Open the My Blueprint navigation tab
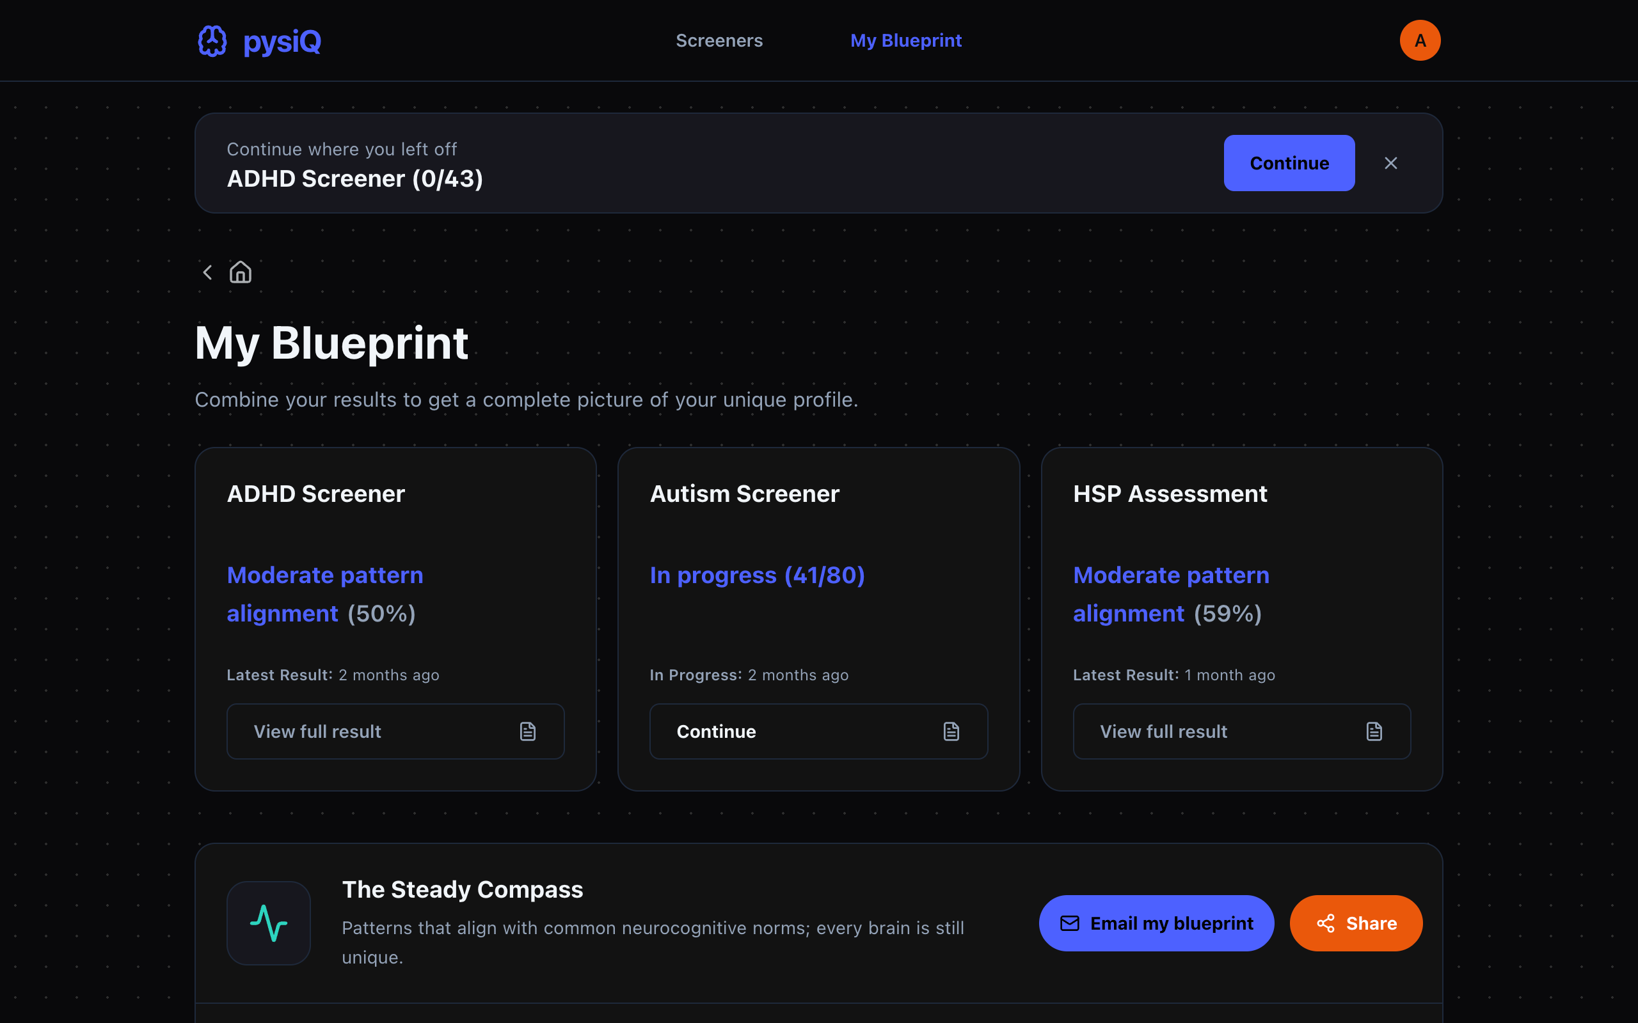This screenshot has height=1023, width=1638. tap(905, 40)
